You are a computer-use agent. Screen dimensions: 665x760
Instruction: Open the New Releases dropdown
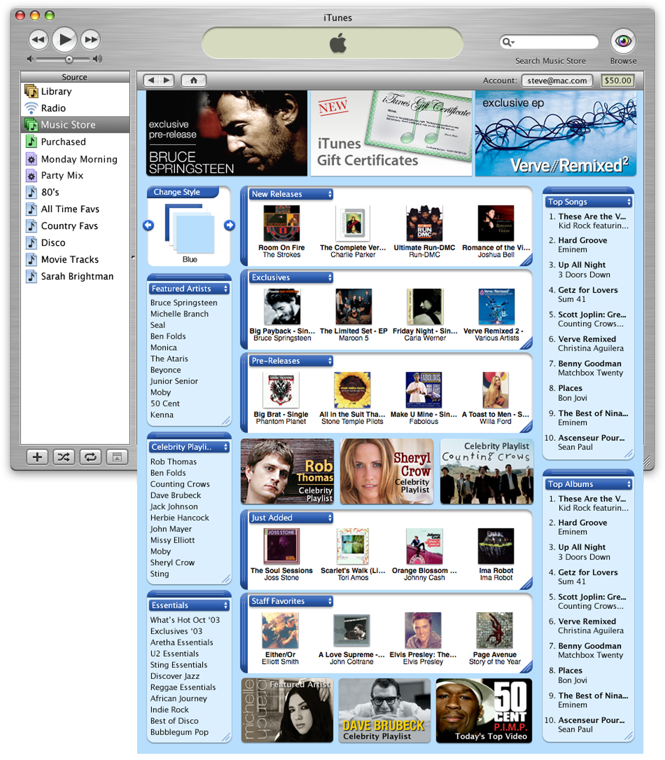coord(291,194)
